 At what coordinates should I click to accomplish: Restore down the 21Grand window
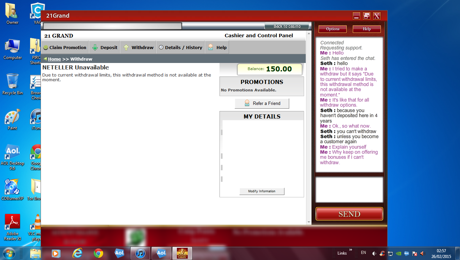366,16
